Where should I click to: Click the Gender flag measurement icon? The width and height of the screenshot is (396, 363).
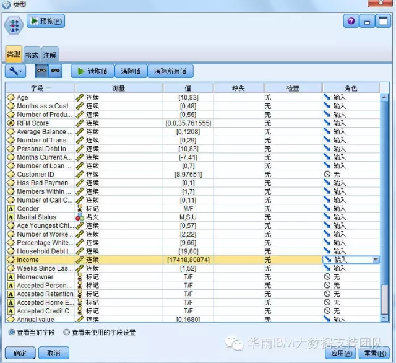80,209
